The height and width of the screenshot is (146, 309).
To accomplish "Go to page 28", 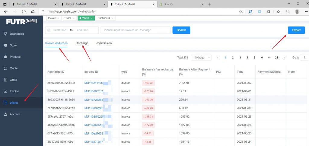I will tap(276, 58).
